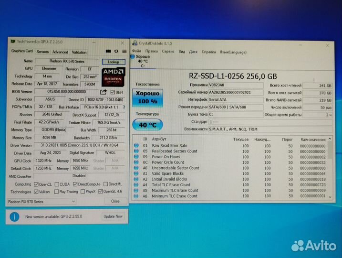Click the Атрибут column header
This screenshot has height=258, width=342.
159,139
